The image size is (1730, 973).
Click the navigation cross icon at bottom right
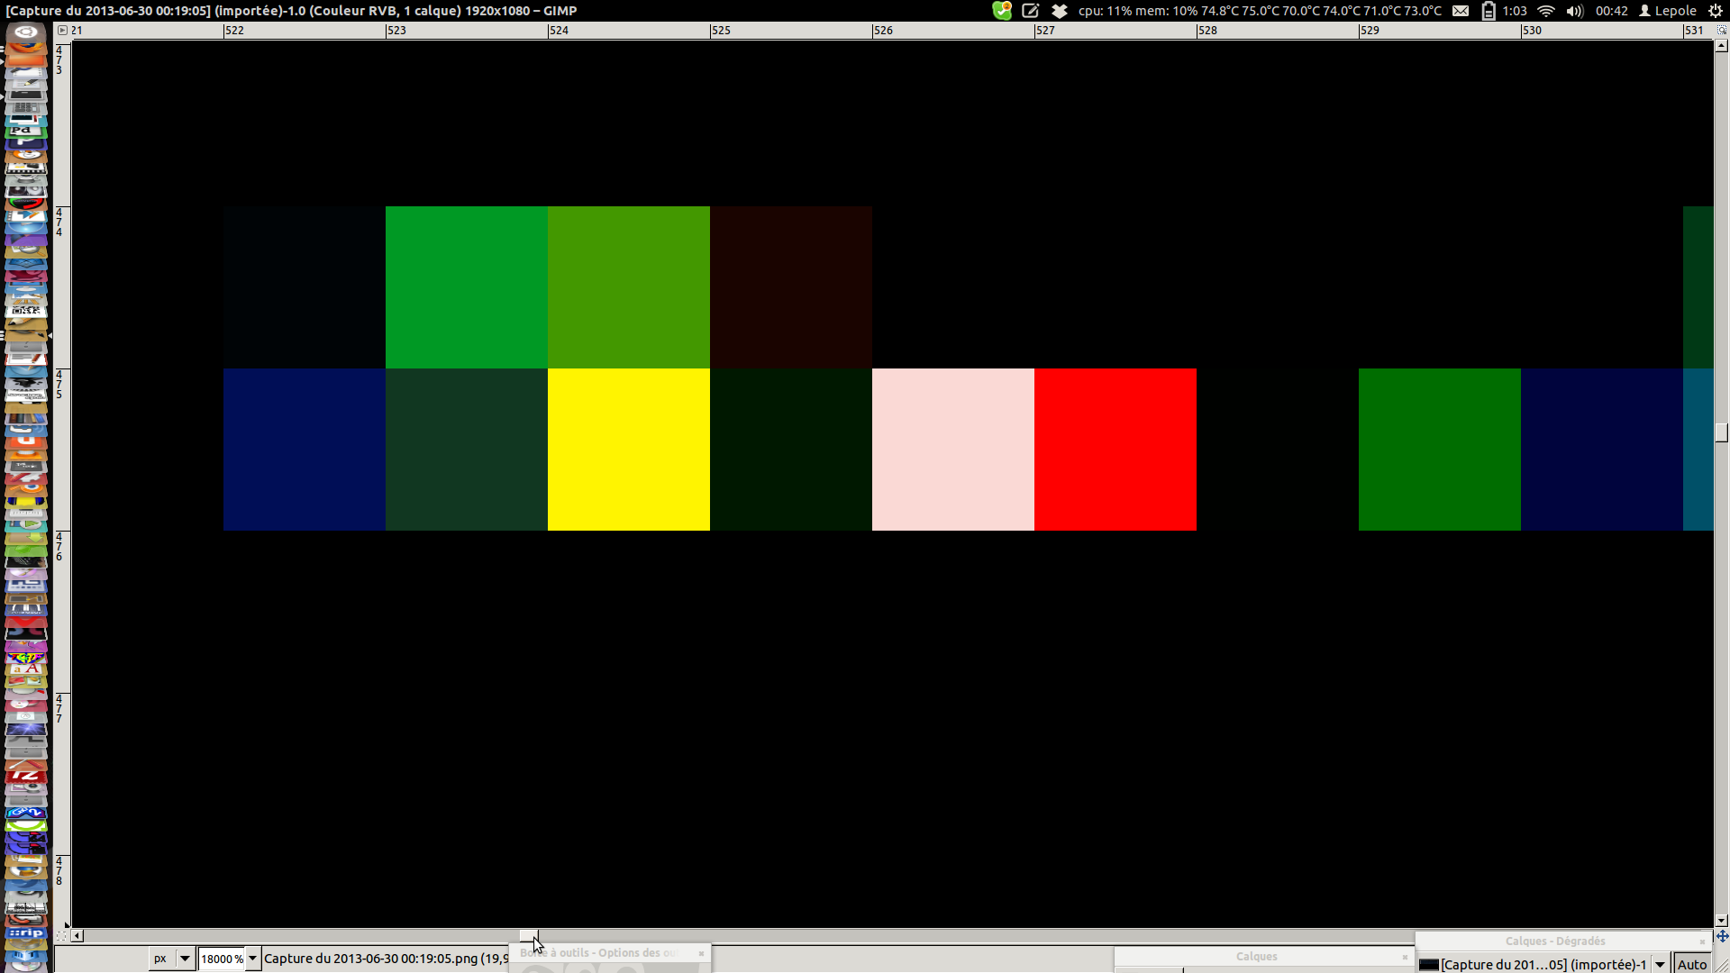pyautogui.click(x=1722, y=936)
